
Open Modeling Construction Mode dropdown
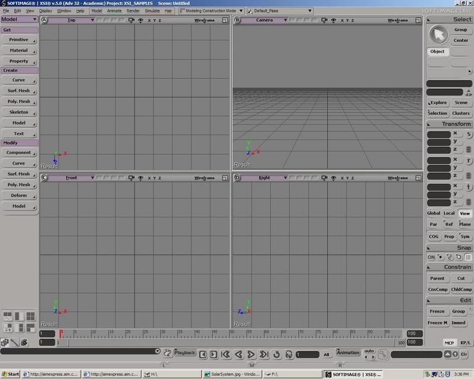pos(212,11)
